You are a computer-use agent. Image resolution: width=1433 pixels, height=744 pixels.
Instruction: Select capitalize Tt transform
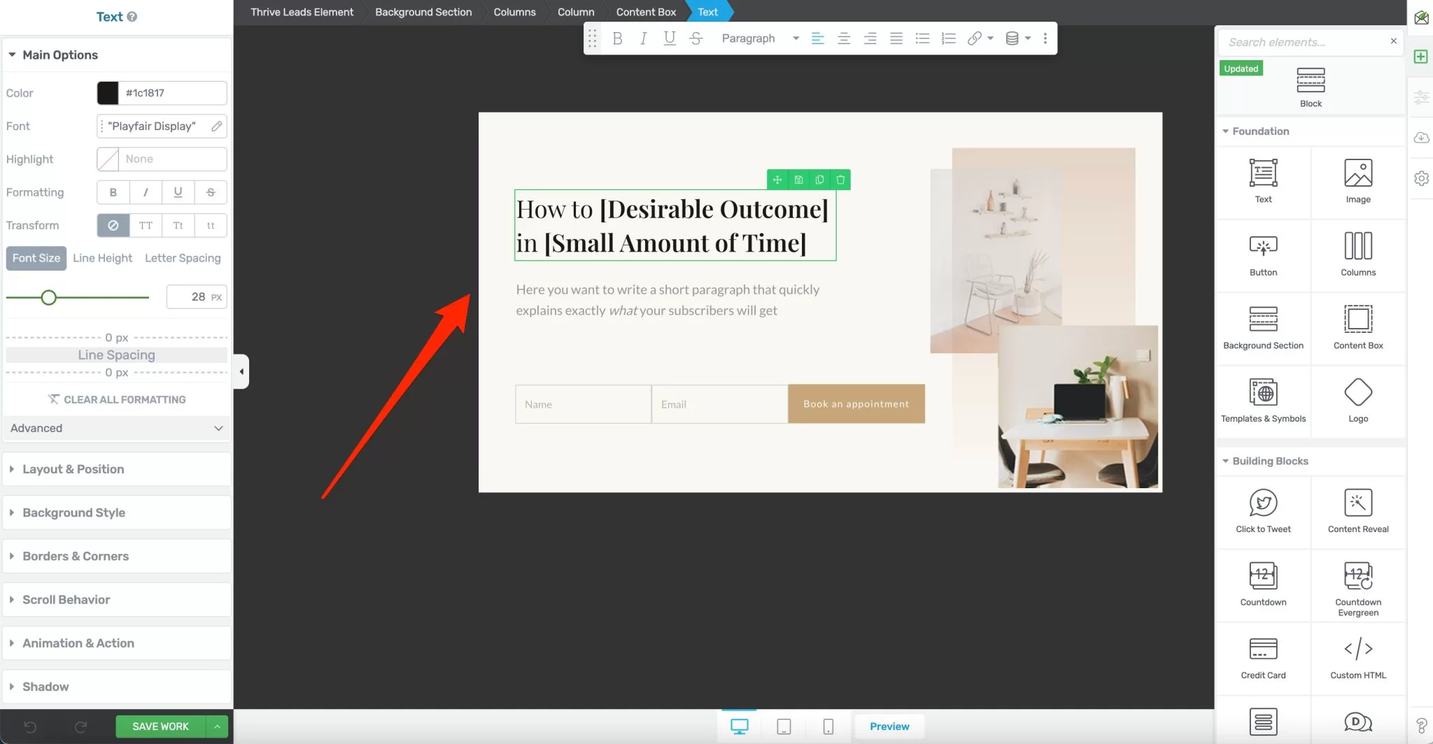click(178, 225)
